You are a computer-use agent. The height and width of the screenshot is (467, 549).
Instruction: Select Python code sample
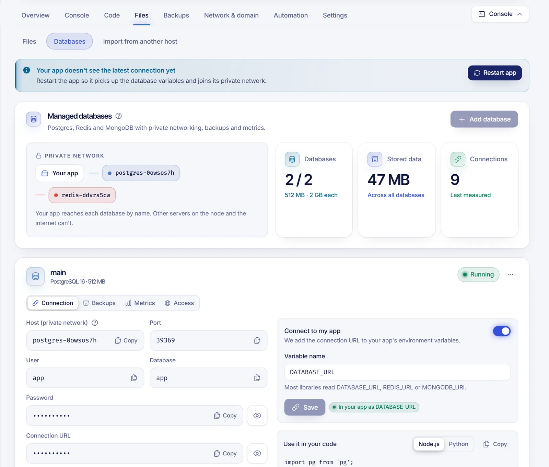click(x=458, y=444)
